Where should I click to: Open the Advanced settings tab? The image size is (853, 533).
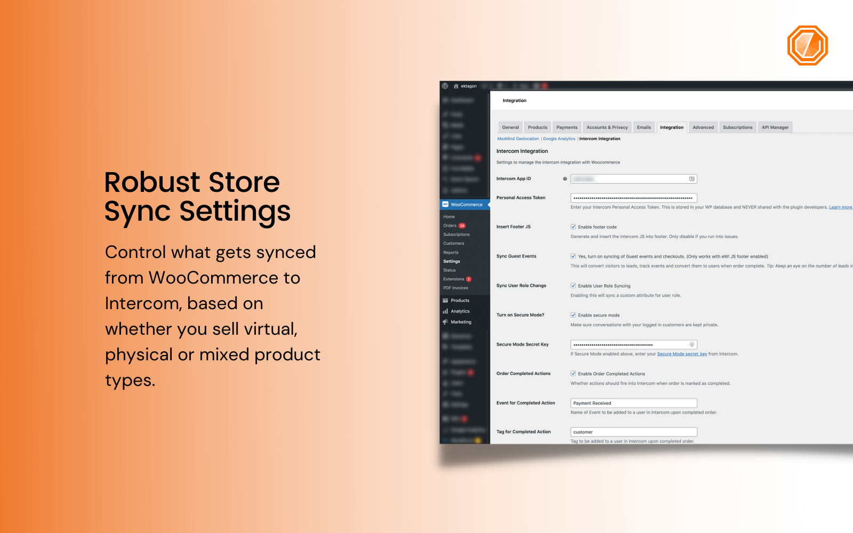click(703, 127)
